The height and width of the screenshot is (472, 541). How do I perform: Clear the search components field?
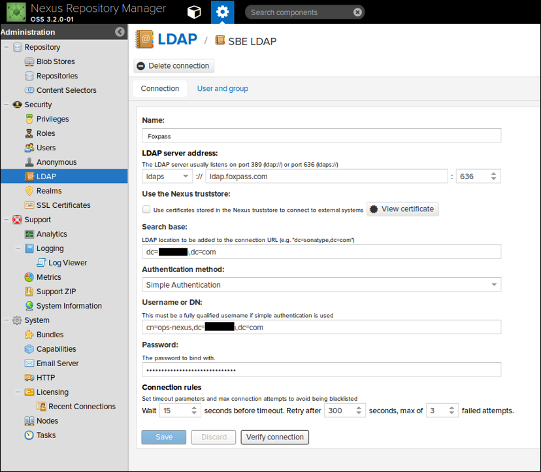coord(357,12)
